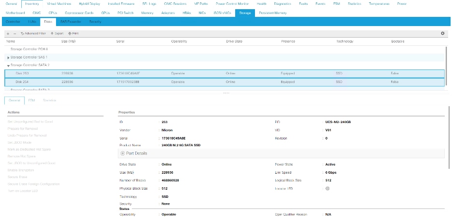452x221 pixels.
Task: Switch to the Health tab
Action: click(x=261, y=4)
